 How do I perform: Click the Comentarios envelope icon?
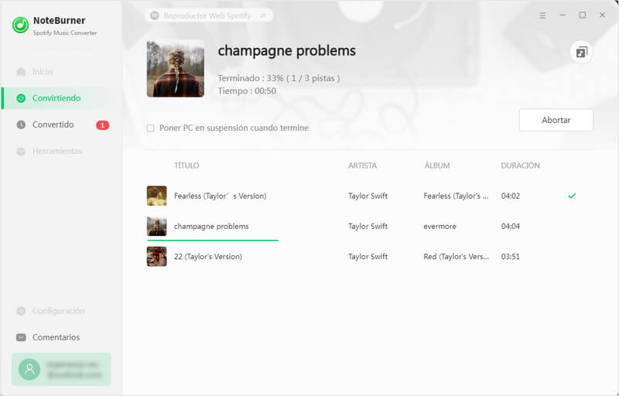tap(21, 337)
